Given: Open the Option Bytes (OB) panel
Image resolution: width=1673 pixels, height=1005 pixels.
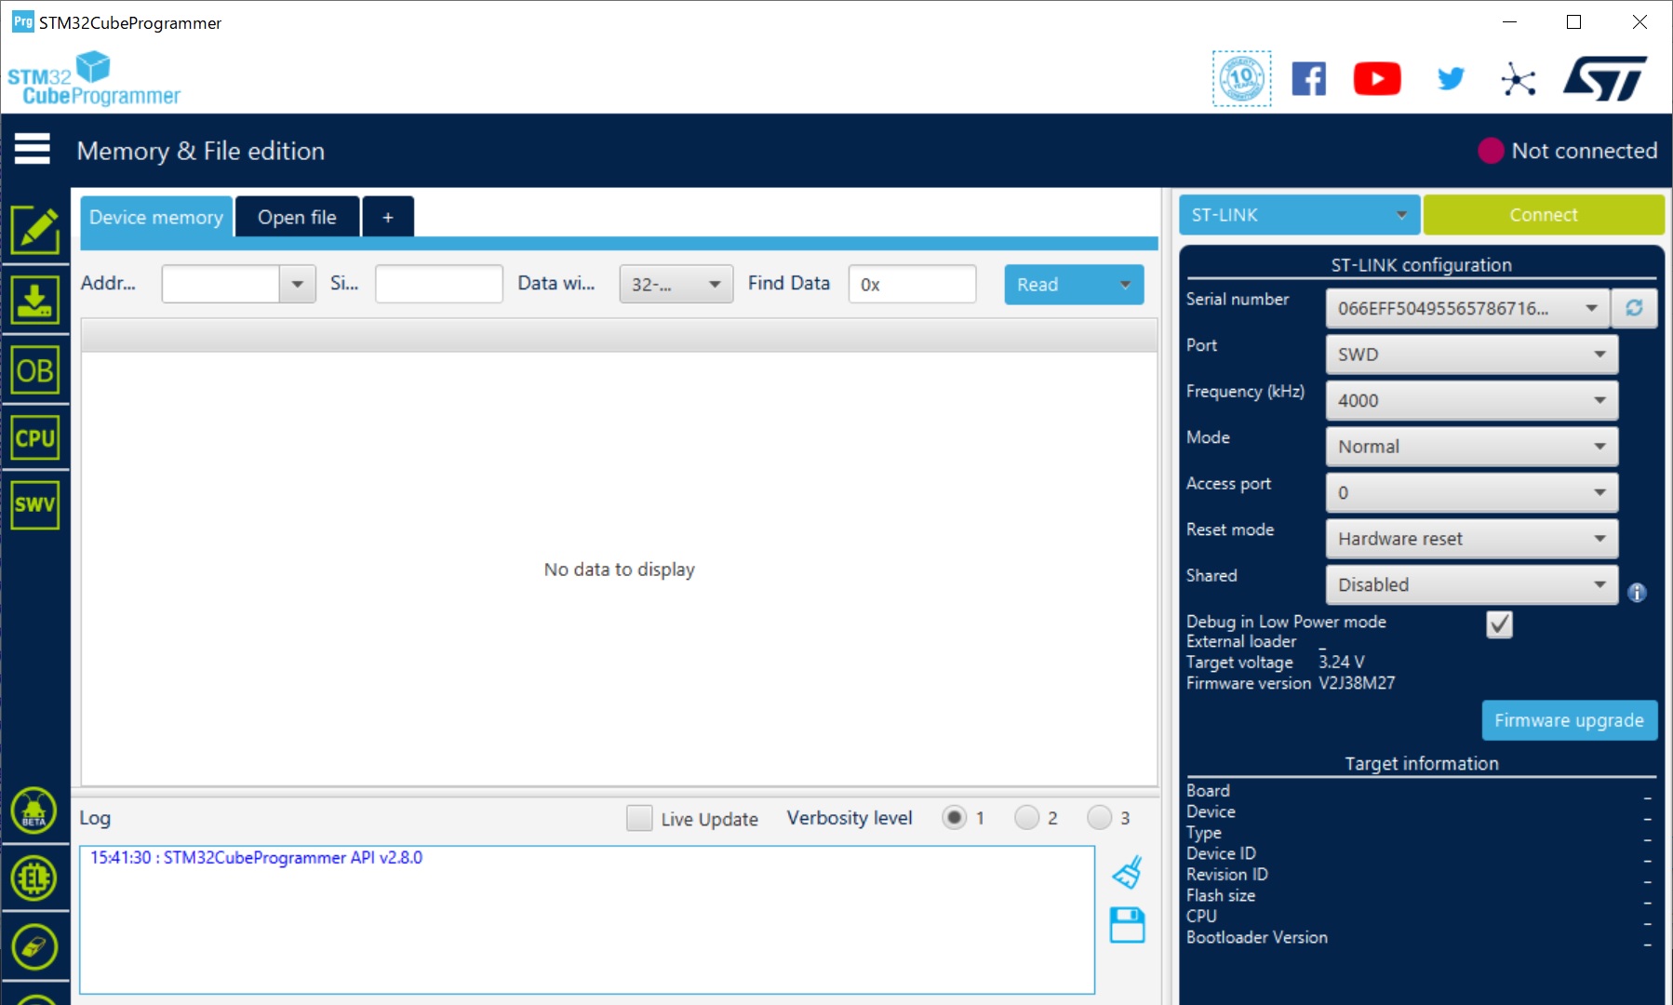Looking at the screenshot, I should [x=35, y=370].
